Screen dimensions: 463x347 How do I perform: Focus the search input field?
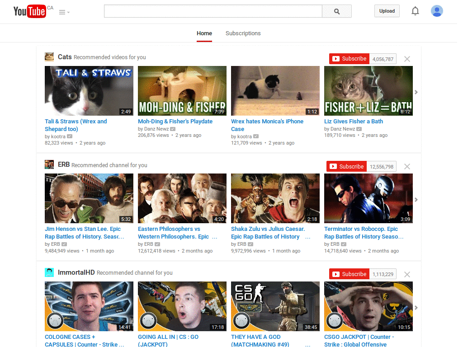click(213, 11)
